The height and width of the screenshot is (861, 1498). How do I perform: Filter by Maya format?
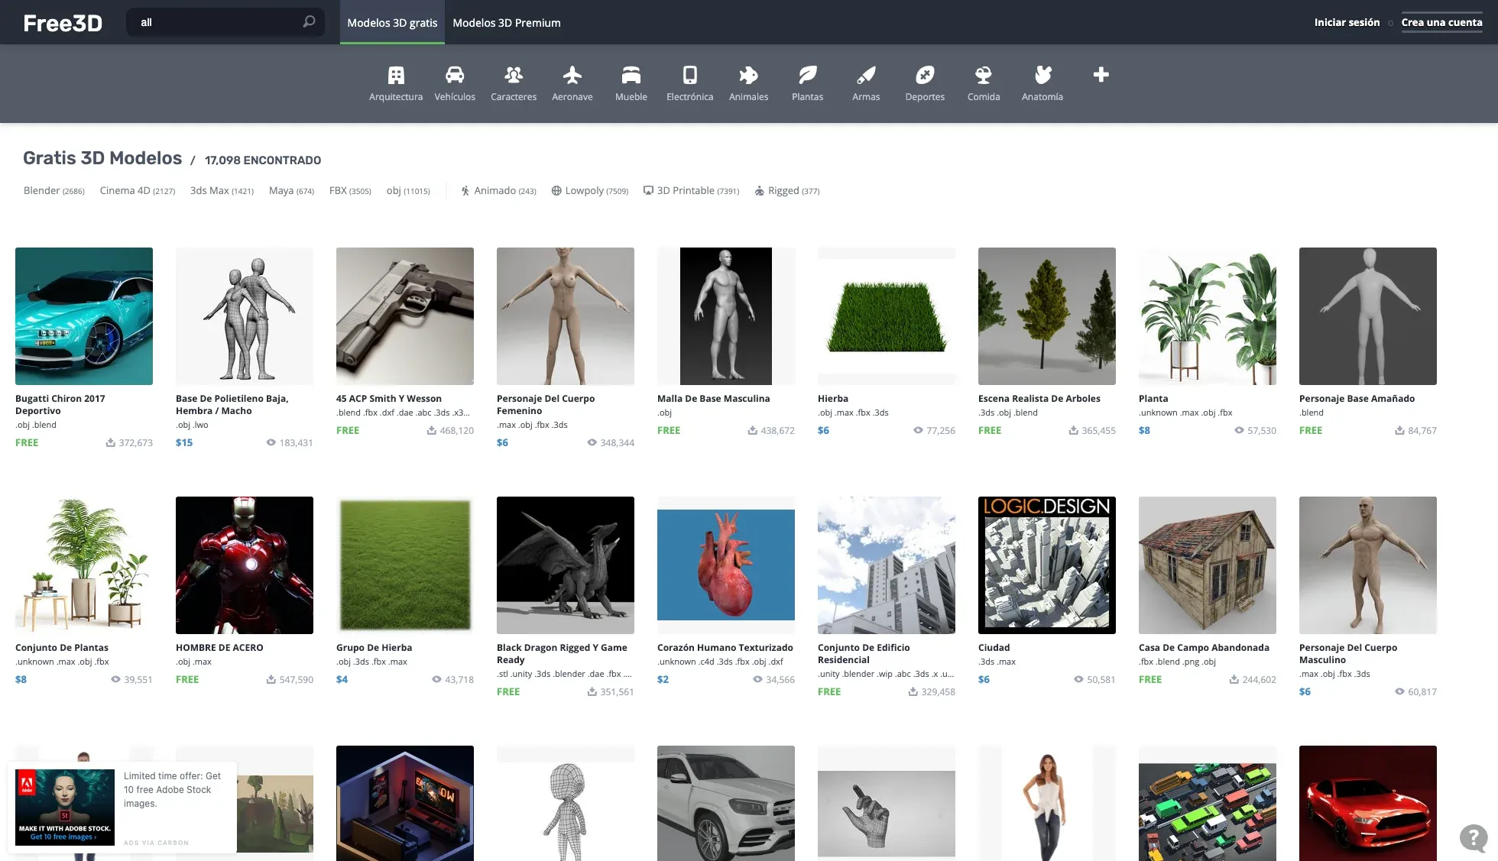point(291,191)
